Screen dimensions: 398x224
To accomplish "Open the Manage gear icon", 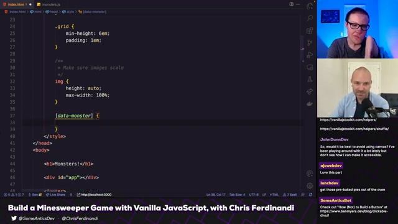I will 310,186.
